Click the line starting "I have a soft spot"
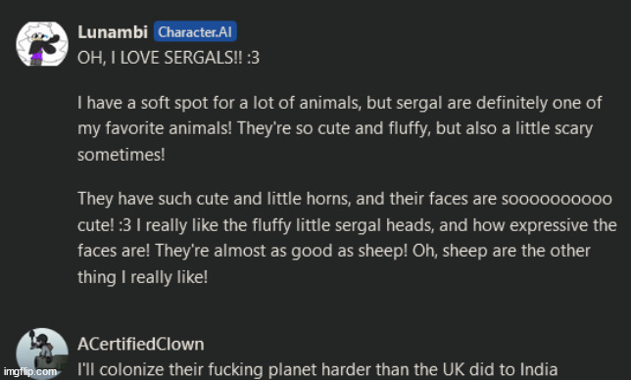This screenshot has width=631, height=380. click(340, 103)
